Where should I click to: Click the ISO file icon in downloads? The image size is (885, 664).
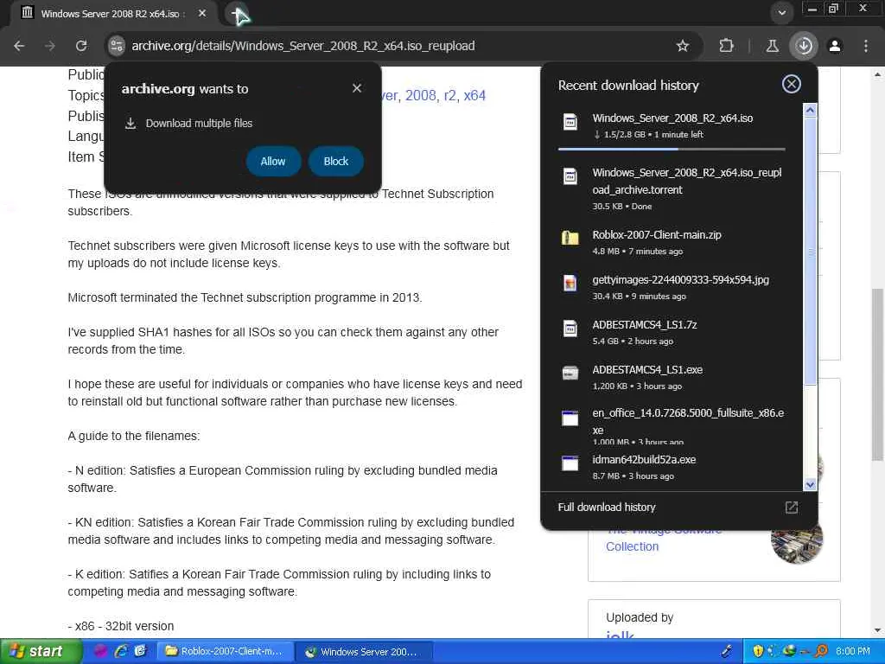point(570,121)
